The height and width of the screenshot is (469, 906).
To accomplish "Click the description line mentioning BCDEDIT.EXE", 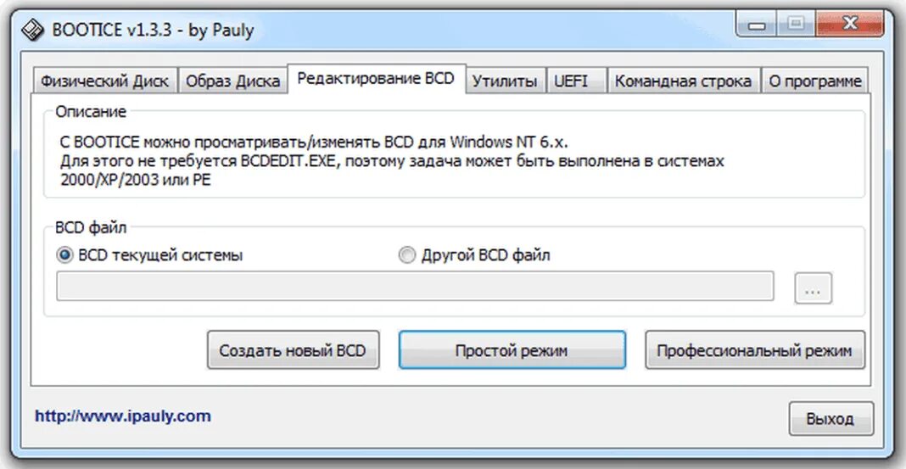I will click(x=392, y=161).
